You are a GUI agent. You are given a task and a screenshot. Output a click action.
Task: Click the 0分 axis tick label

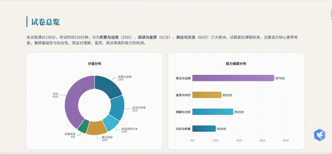[192, 141]
